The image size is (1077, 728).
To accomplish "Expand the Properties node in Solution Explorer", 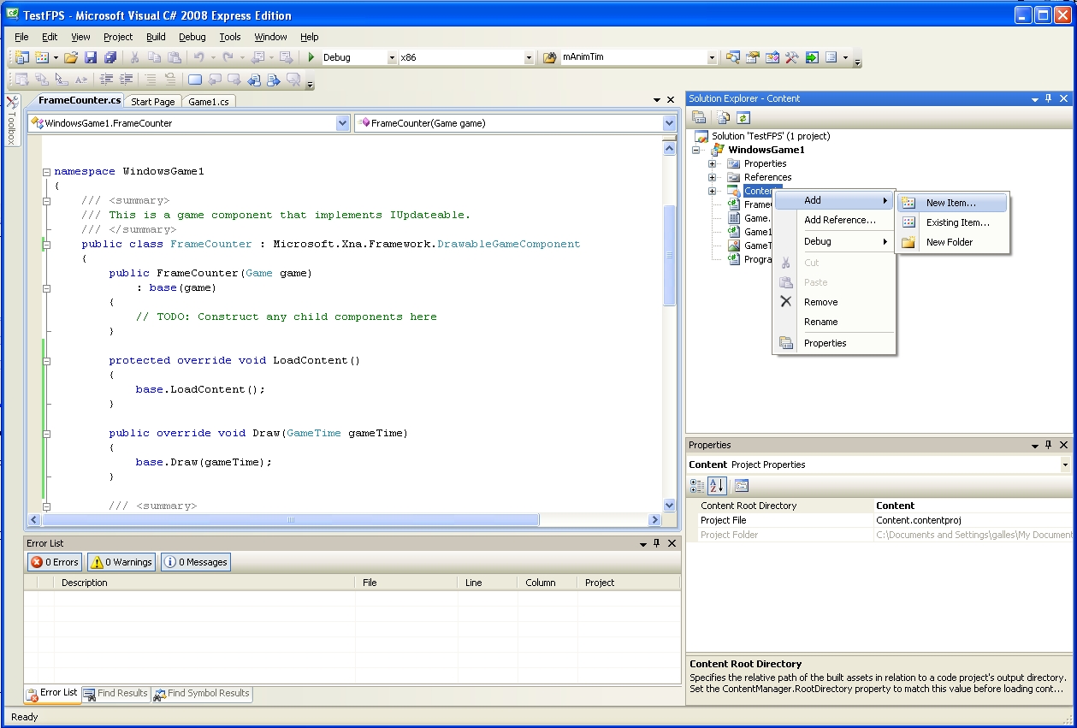I will pos(712,163).
